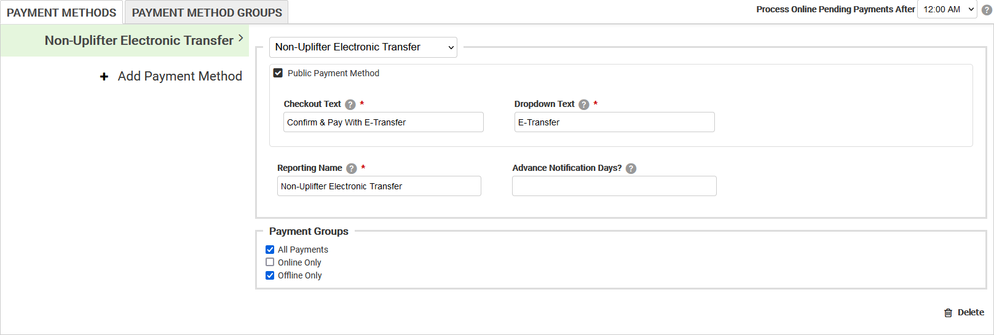Screen dimensions: 994x335
Task: Click the top-right help question mark icon
Action: coord(987,10)
